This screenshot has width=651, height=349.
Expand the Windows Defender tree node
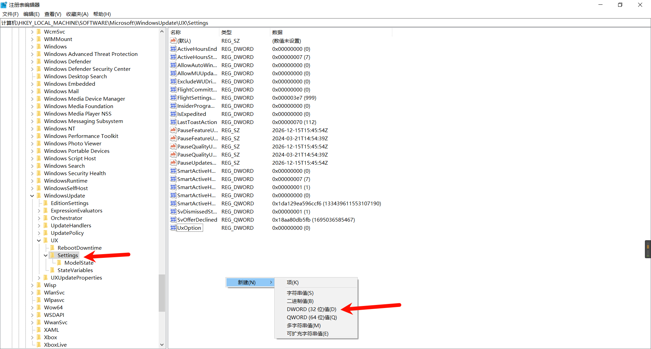click(32, 61)
